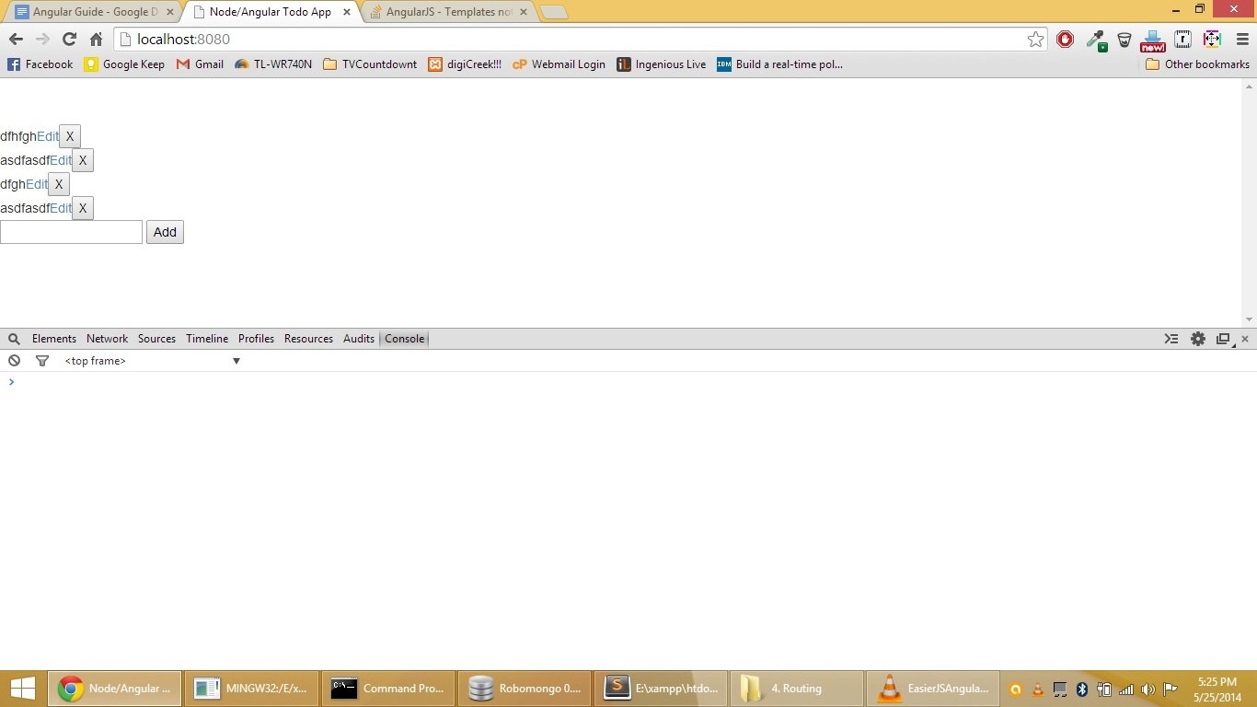The width and height of the screenshot is (1257, 707).
Task: Go back with the browser back arrow
Action: click(x=16, y=39)
